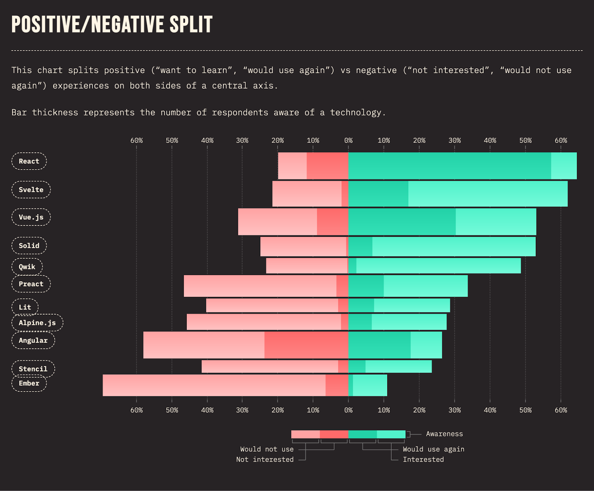Click the Alpine.js framework label

(x=37, y=323)
